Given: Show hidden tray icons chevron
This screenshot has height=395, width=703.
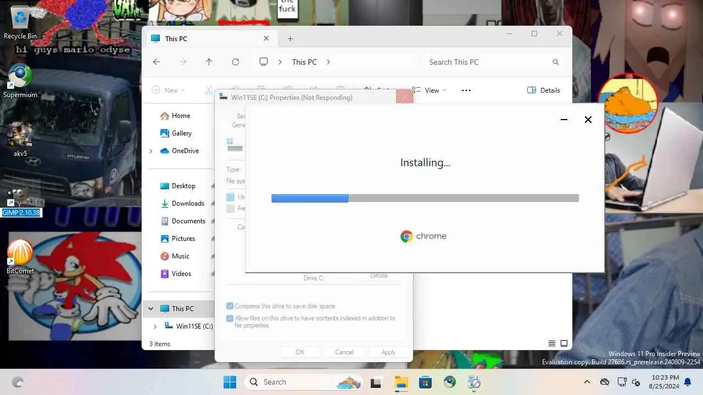Looking at the screenshot, I should (x=587, y=382).
